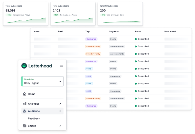The width and height of the screenshot is (195, 134).
Task: Click the second Social tag
Action: [x=89, y=84]
